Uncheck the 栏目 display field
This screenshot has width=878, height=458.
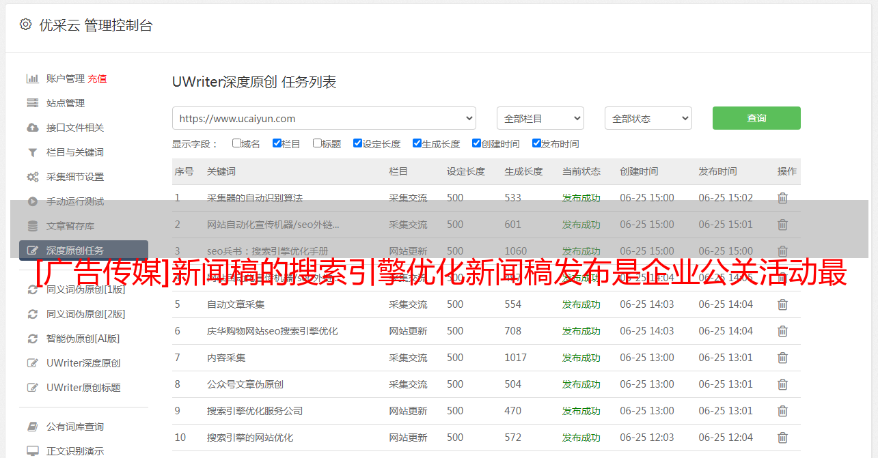tap(277, 143)
